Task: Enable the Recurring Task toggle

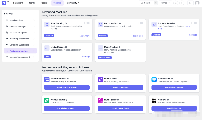Action: click(x=140, y=23)
